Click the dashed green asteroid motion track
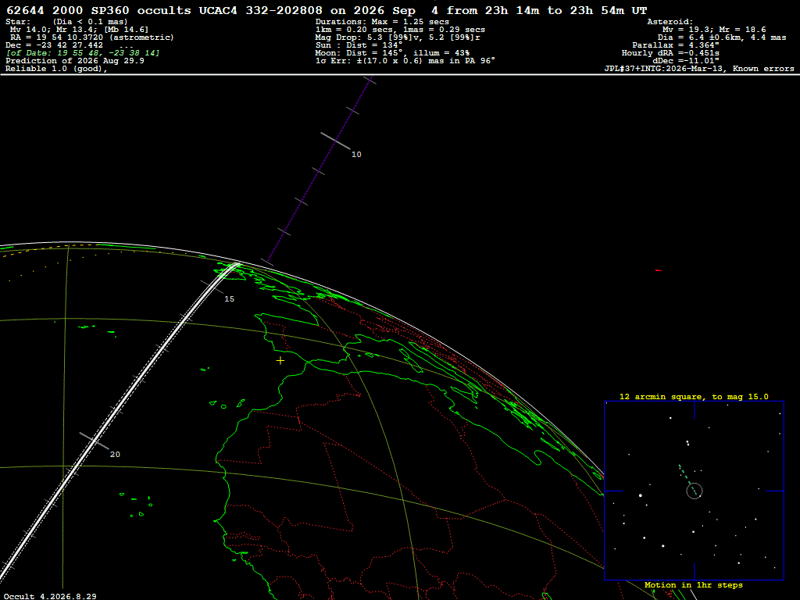The width and height of the screenshot is (800, 600). click(686, 477)
